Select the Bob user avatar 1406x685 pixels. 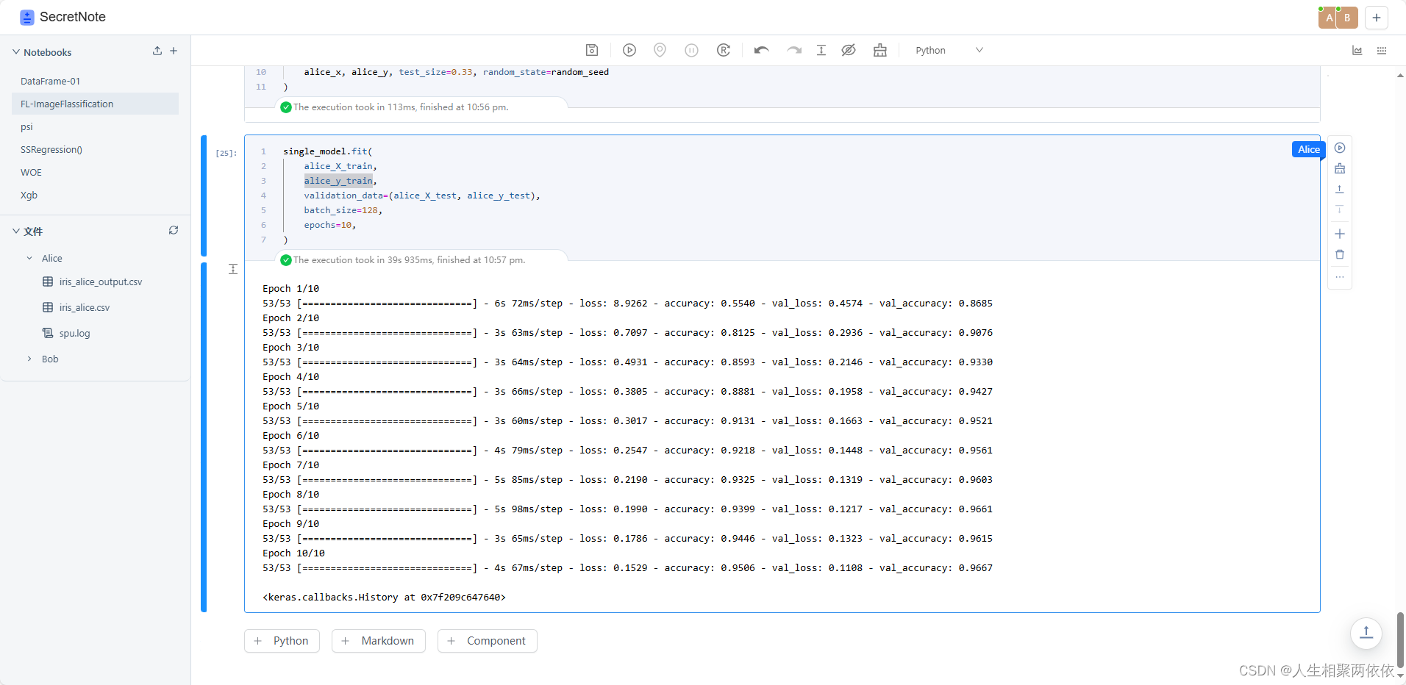coord(1347,18)
